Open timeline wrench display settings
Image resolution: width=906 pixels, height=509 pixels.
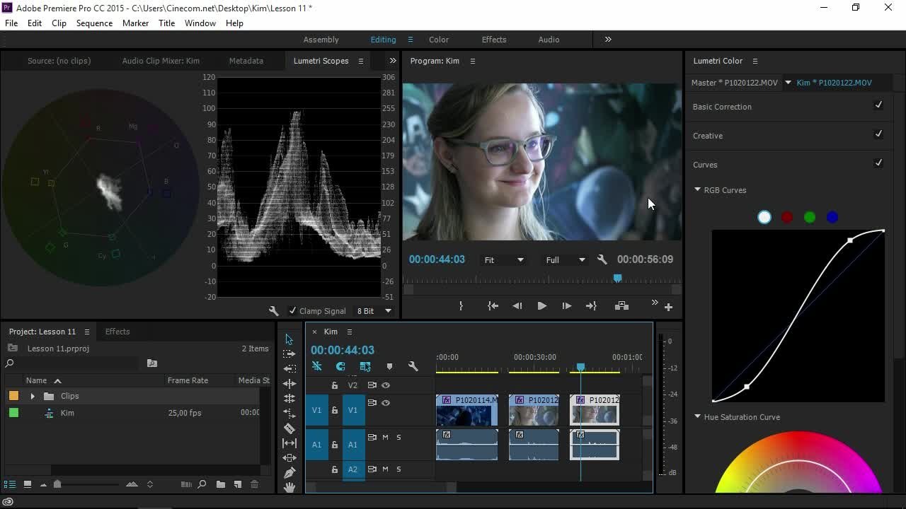413,366
